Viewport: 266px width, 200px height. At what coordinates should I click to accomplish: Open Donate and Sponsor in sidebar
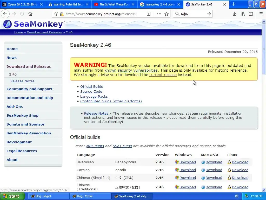pyautogui.click(x=25, y=124)
